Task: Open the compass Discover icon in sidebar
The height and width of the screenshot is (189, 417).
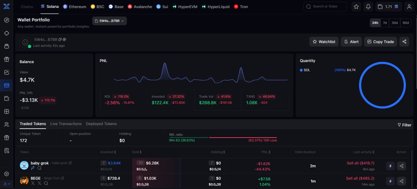Action: coord(7,20)
